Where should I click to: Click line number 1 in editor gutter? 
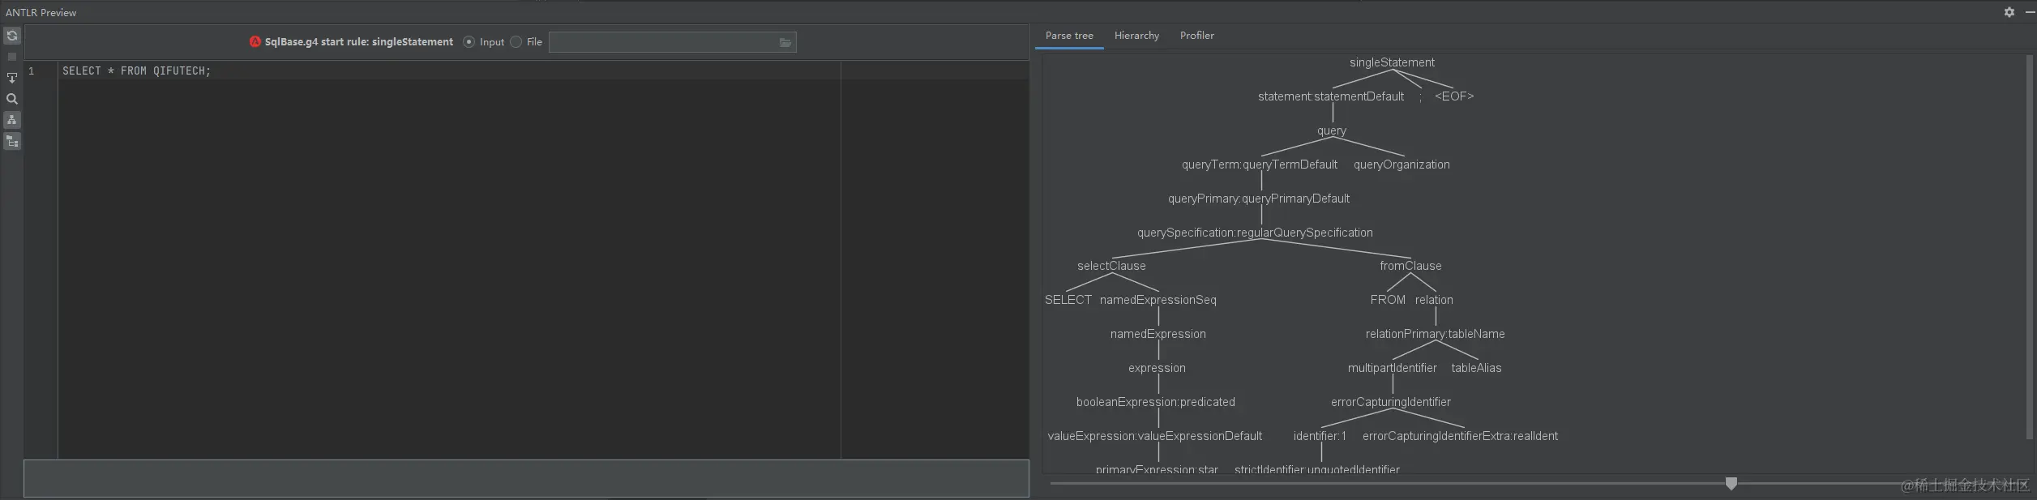[x=32, y=71]
